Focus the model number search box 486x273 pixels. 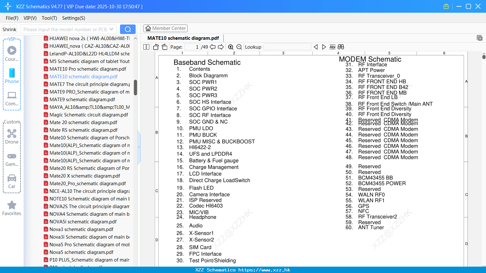(65, 29)
